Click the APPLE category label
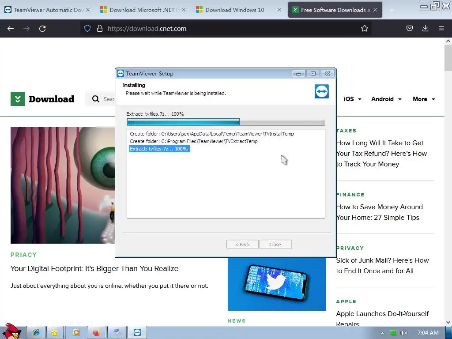Viewport: 452px width, 339px height. pos(346,301)
